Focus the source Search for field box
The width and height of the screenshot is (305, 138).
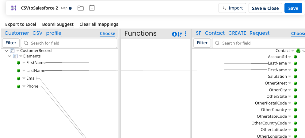[69, 43]
